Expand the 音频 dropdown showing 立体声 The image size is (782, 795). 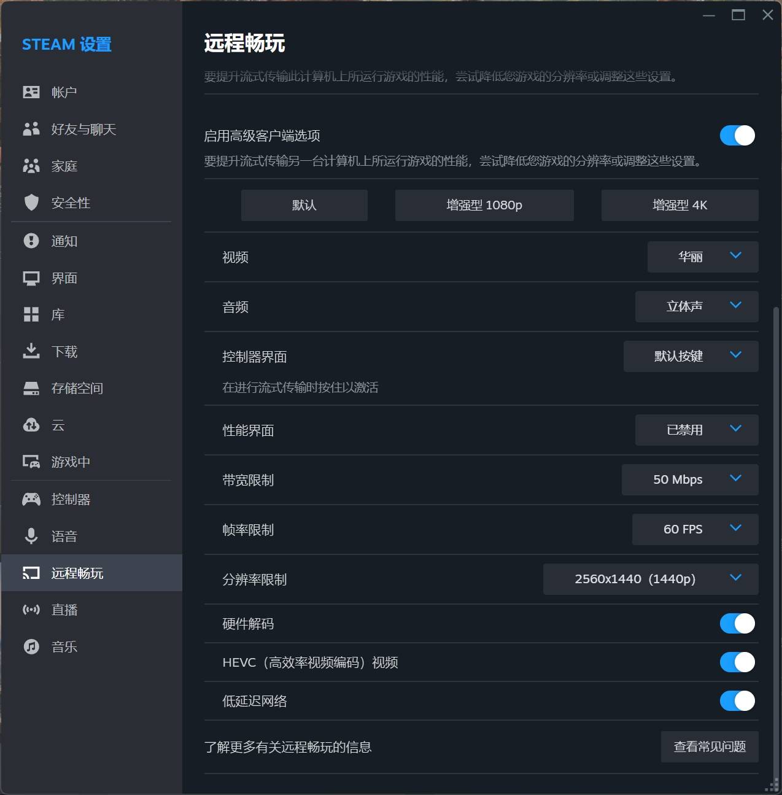click(x=697, y=306)
